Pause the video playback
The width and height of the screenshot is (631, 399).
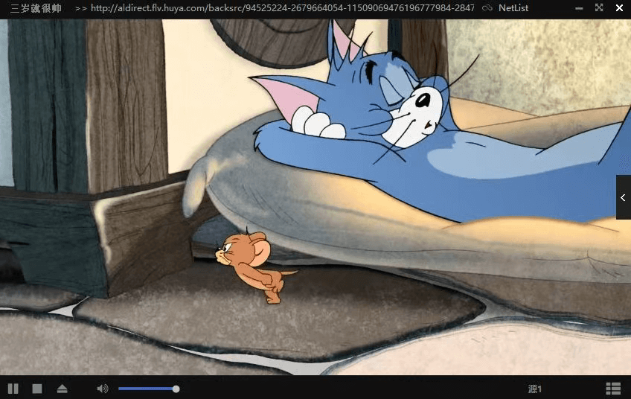pos(13,389)
